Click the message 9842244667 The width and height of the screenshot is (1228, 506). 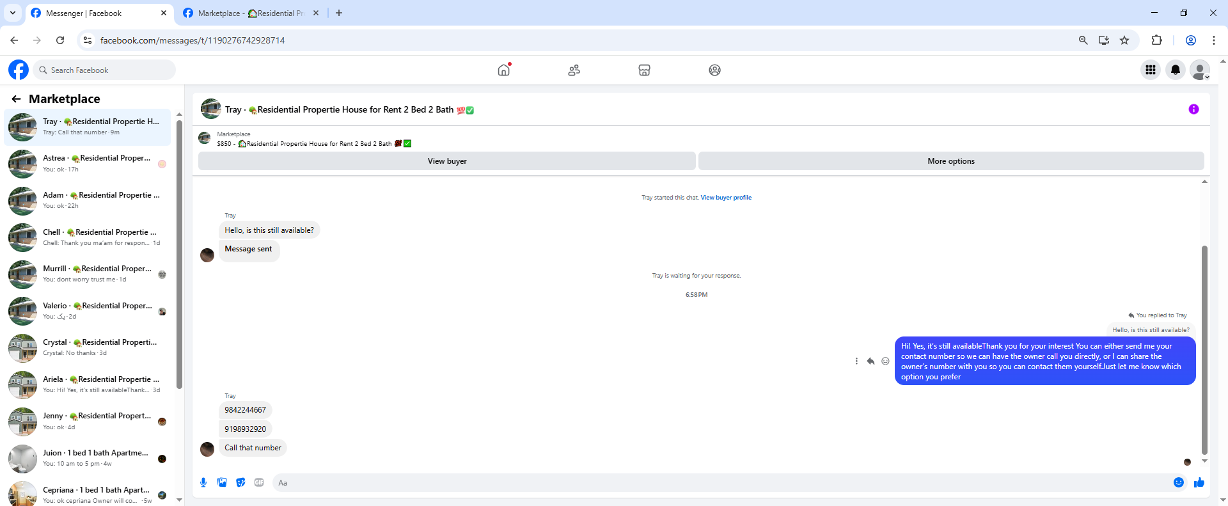(x=246, y=410)
